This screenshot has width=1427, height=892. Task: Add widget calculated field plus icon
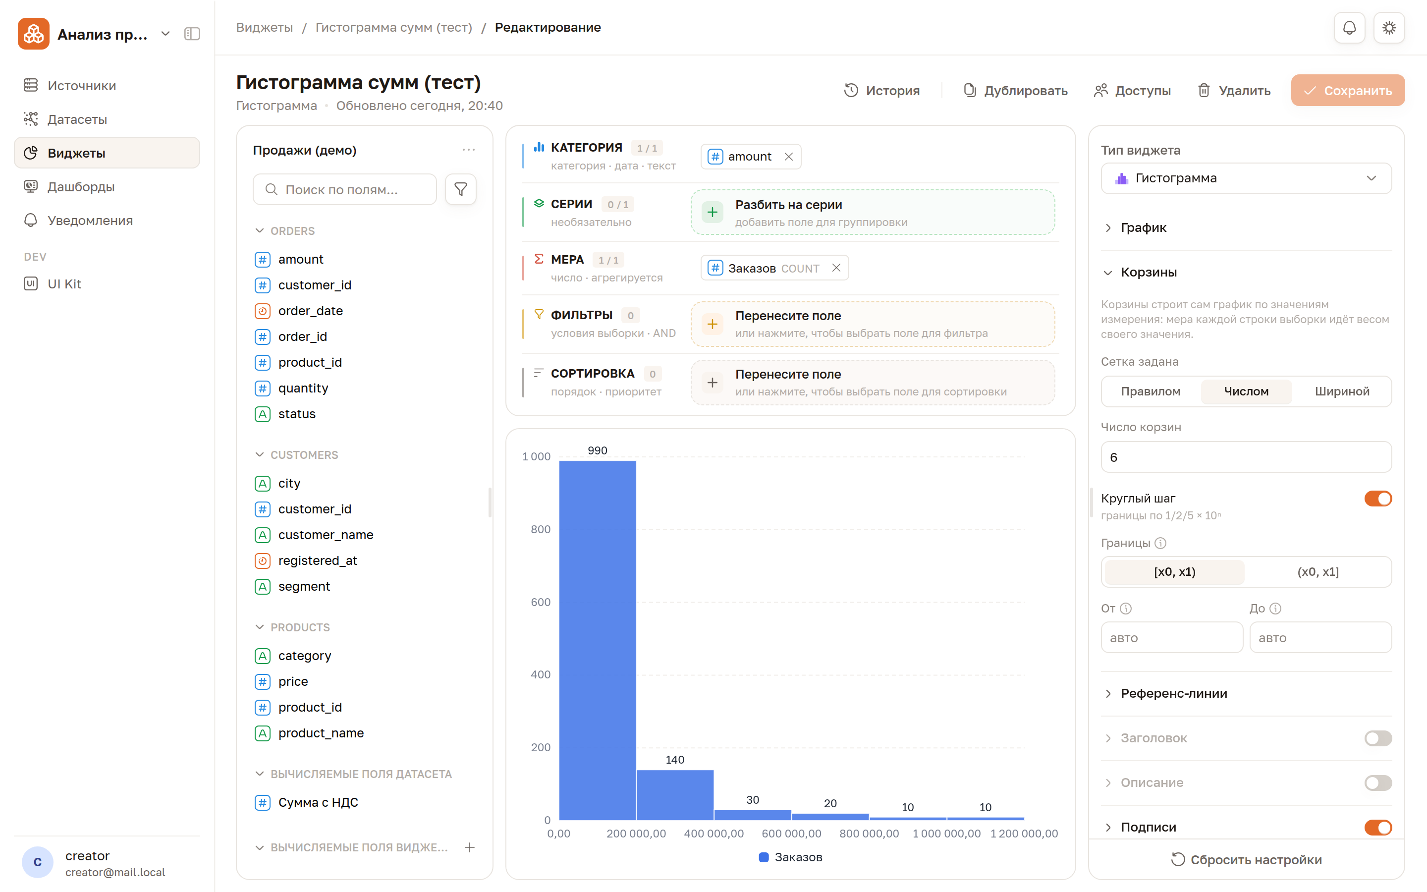click(469, 847)
